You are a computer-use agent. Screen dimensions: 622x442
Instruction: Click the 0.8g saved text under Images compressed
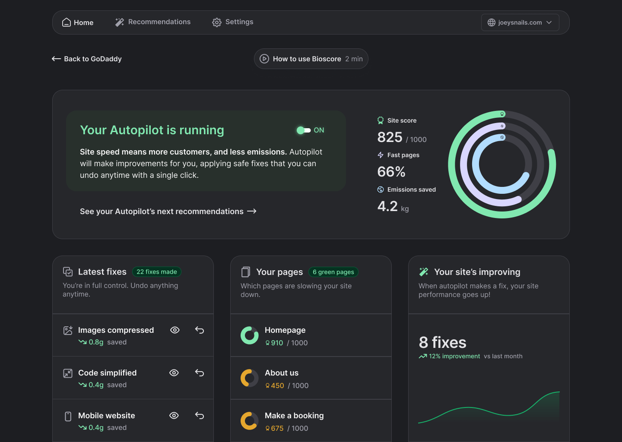(x=102, y=342)
